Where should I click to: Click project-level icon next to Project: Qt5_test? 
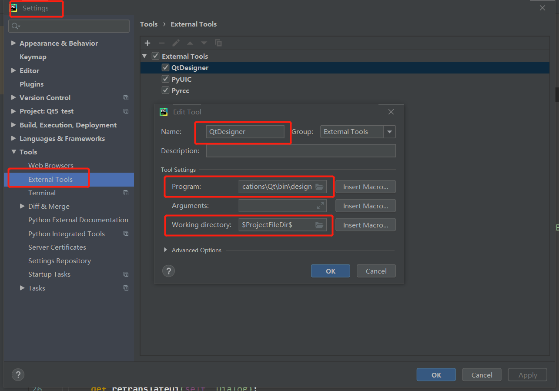126,111
